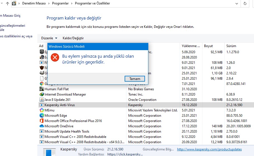This screenshot has width=254, height=156.
Task: Open the Düzenle dropdown menu
Action: [x=49, y=38]
